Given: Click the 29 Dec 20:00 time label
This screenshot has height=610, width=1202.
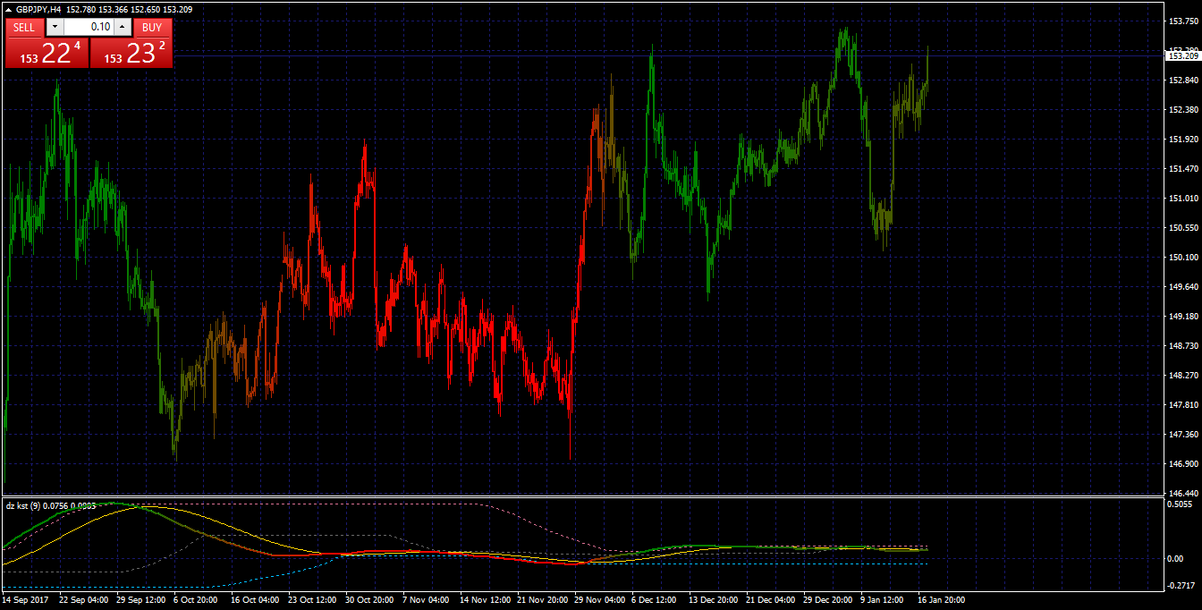Looking at the screenshot, I should tap(827, 600).
